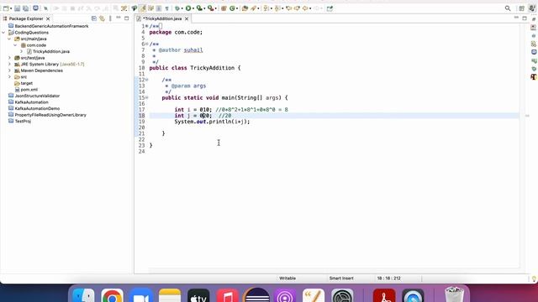Open the Debug button dropdown arrow
Image resolution: width=538 pixels, height=302 pixels.
[x=182, y=8]
